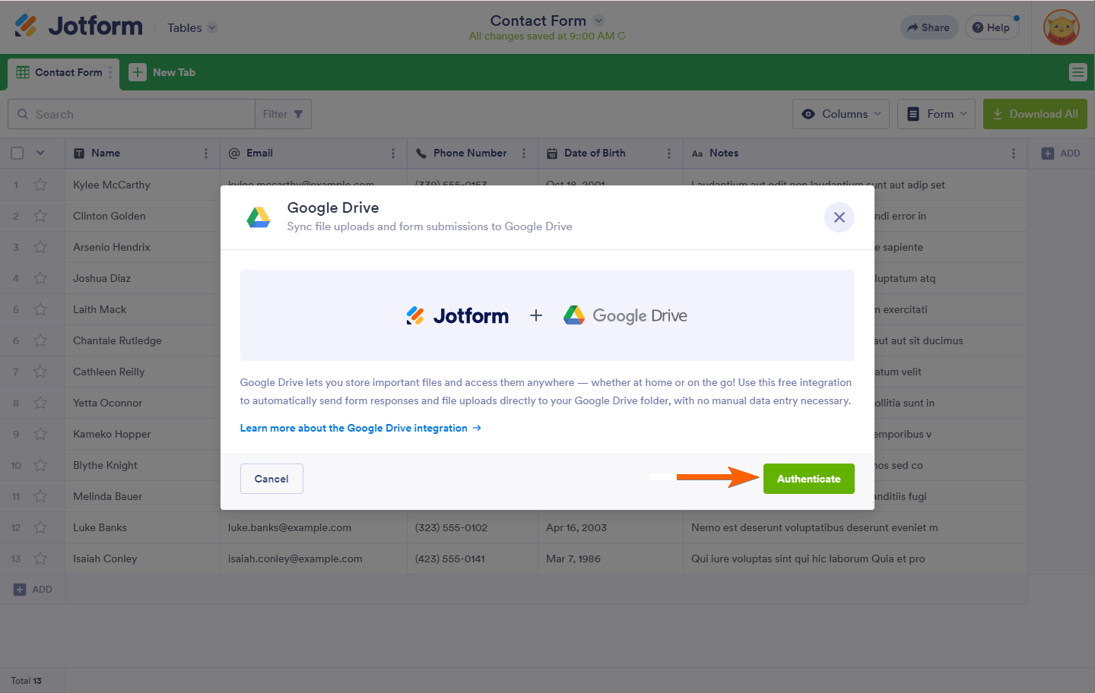Click the Mar 7, 1986 date cell
1095x693 pixels.
611,559
